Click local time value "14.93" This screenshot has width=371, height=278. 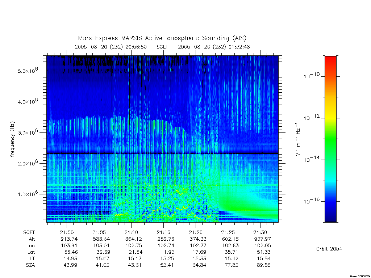pyautogui.click(x=70, y=258)
